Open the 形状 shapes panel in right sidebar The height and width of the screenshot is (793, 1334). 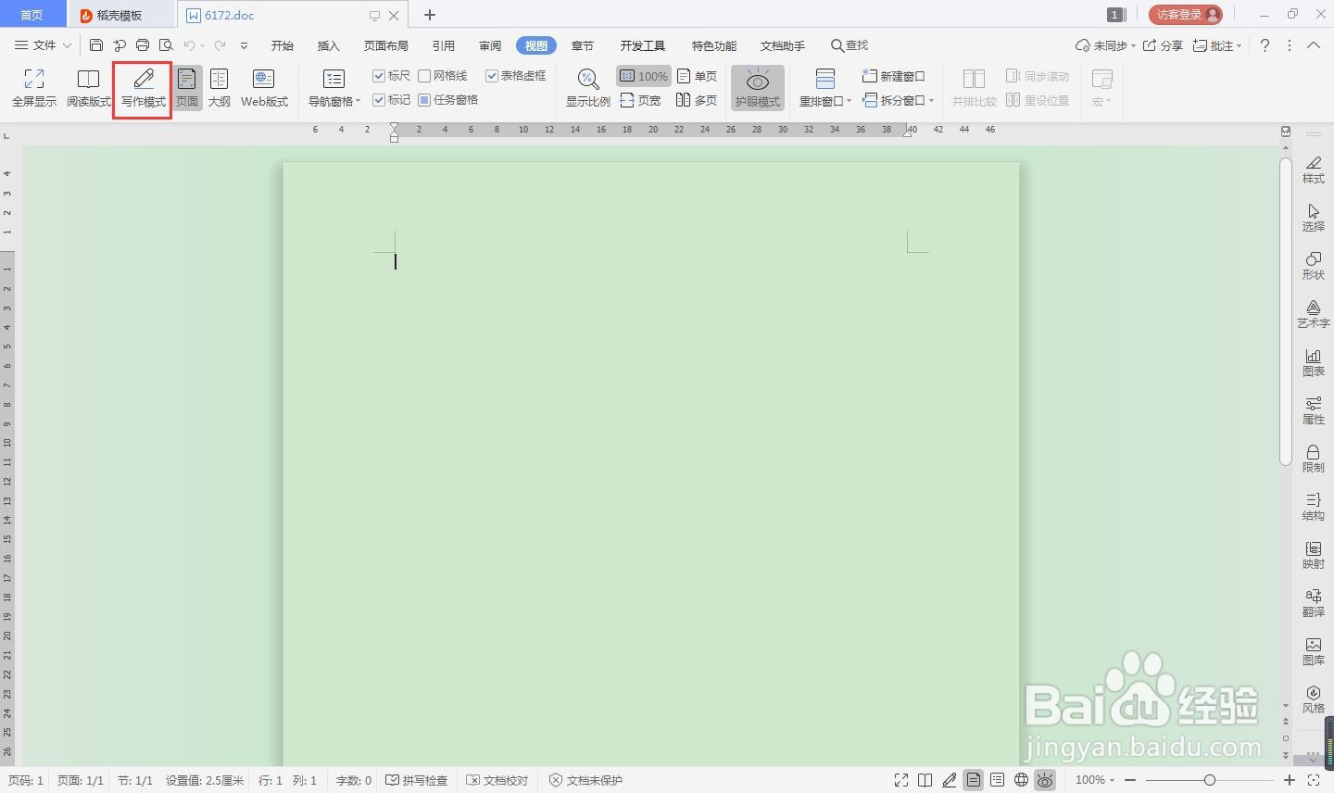pos(1313,267)
